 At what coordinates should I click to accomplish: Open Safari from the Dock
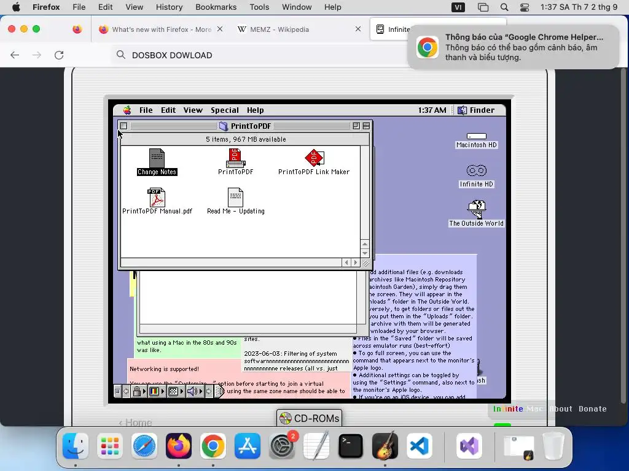coord(144,446)
